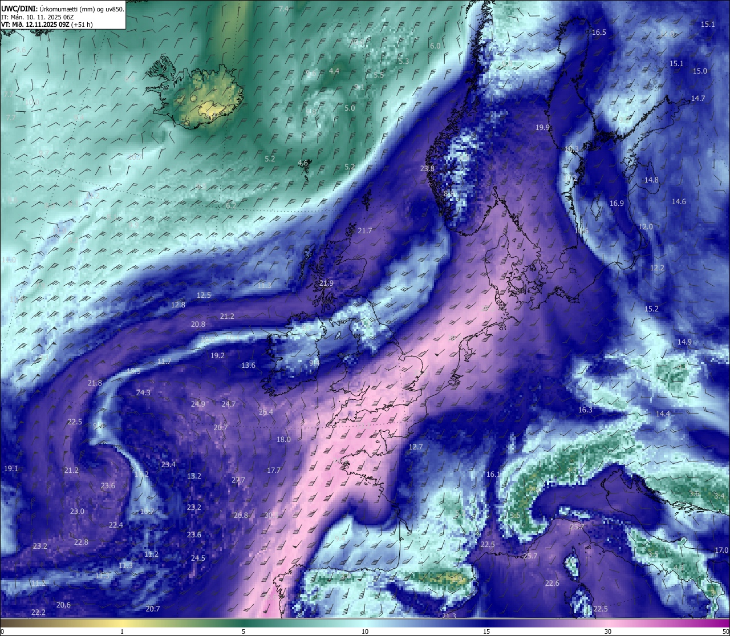Click the 22.6 value on the map

(552, 584)
